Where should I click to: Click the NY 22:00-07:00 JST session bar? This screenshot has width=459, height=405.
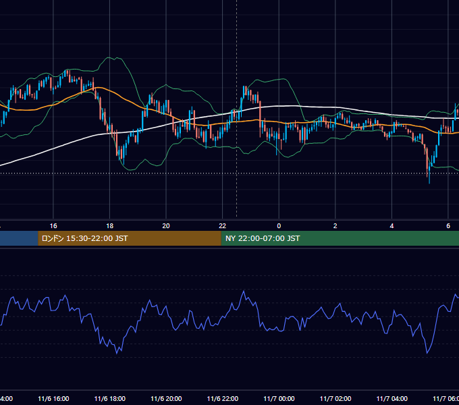coord(340,238)
